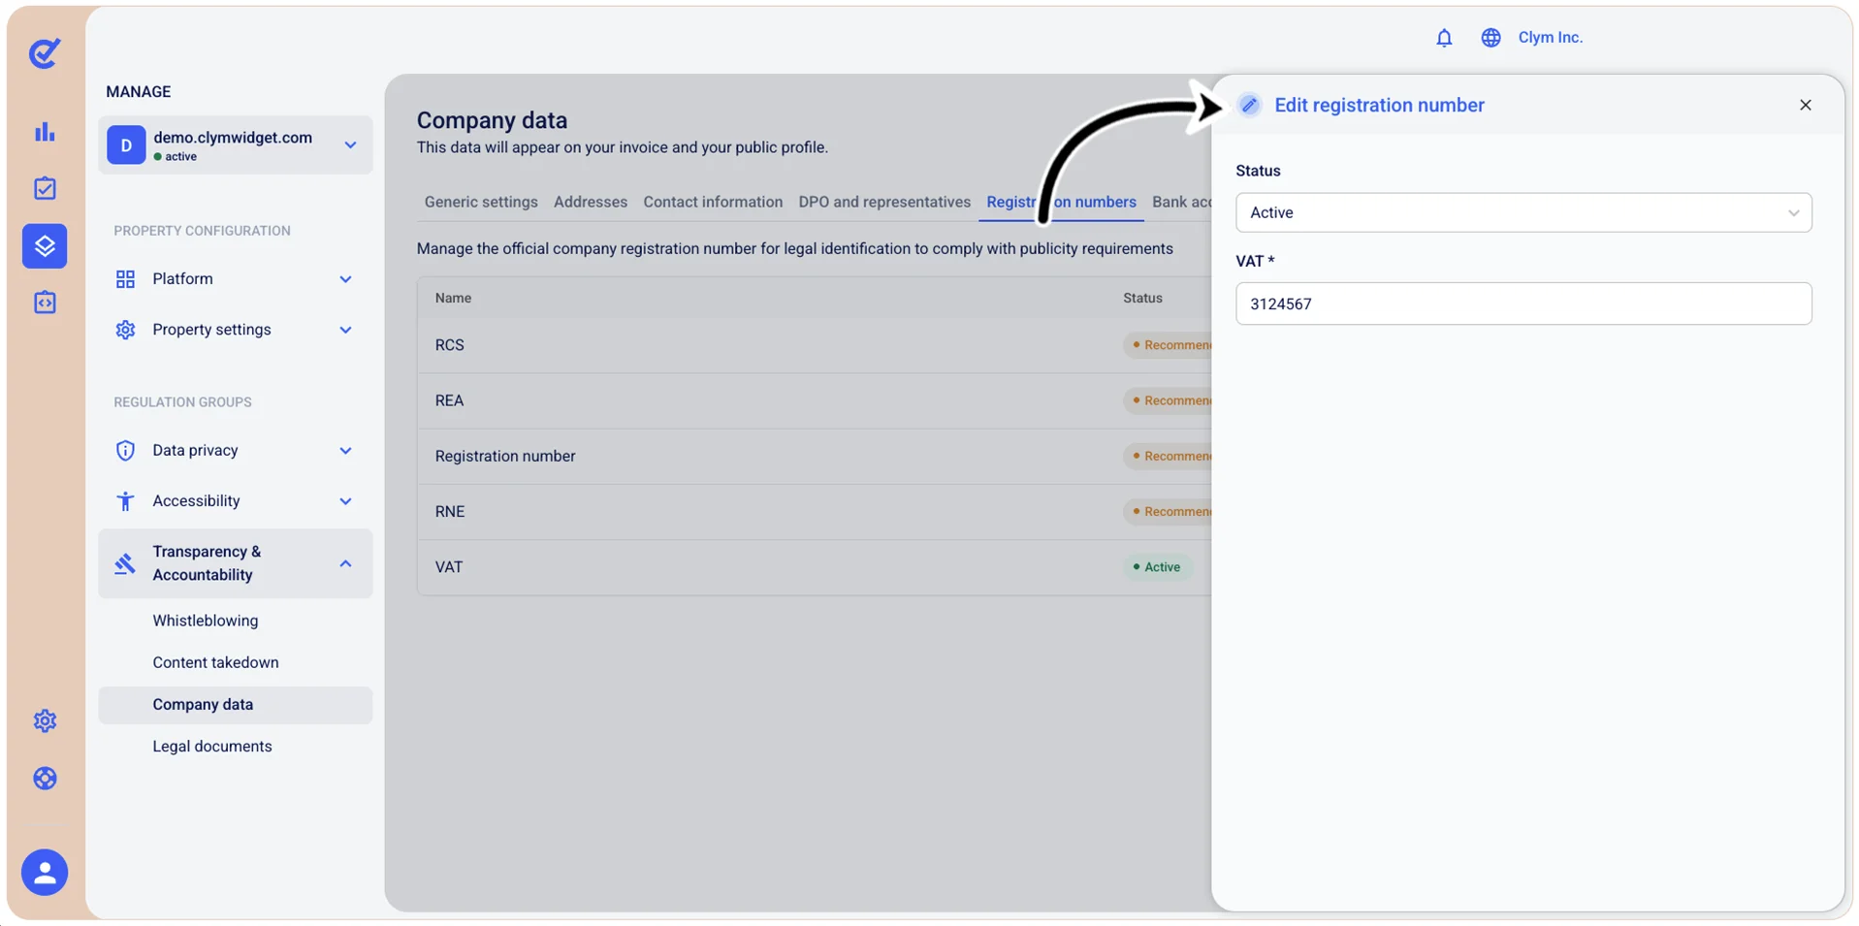Open the user profile avatar icon
The image size is (1859, 926).
[x=45, y=873]
